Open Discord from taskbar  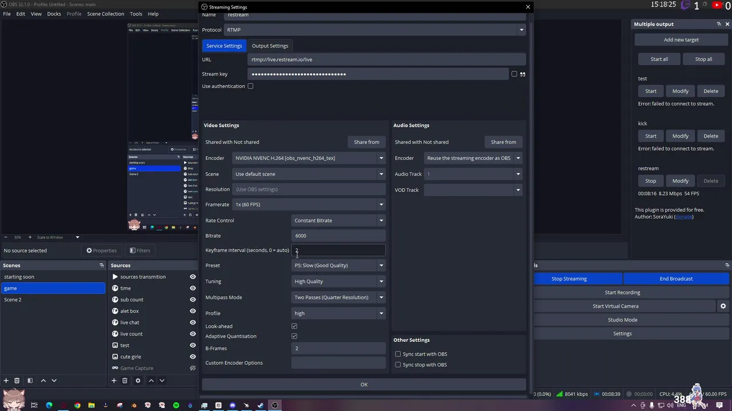click(x=232, y=405)
